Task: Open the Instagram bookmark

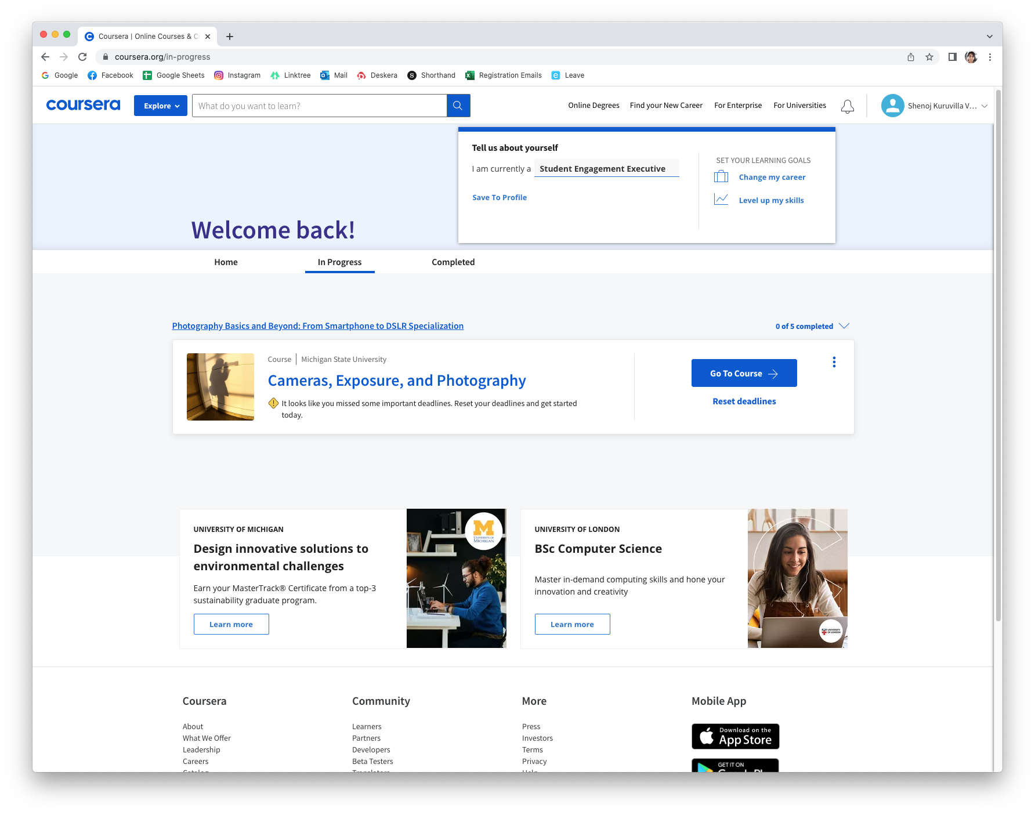Action: tap(237, 75)
